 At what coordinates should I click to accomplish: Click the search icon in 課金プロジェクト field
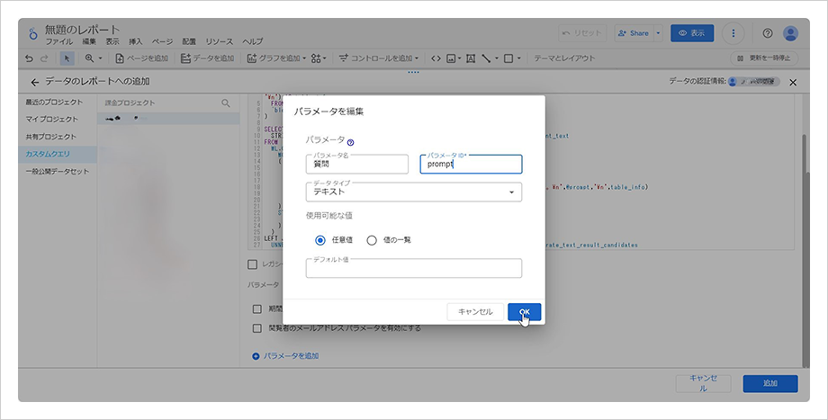226,103
